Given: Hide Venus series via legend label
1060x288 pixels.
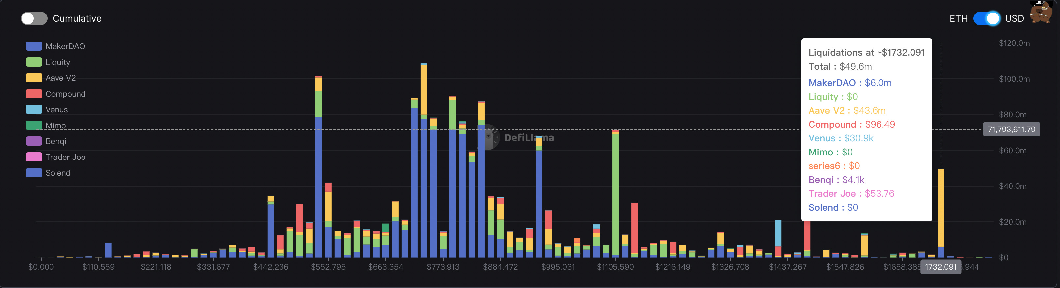Looking at the screenshot, I should 56,110.
